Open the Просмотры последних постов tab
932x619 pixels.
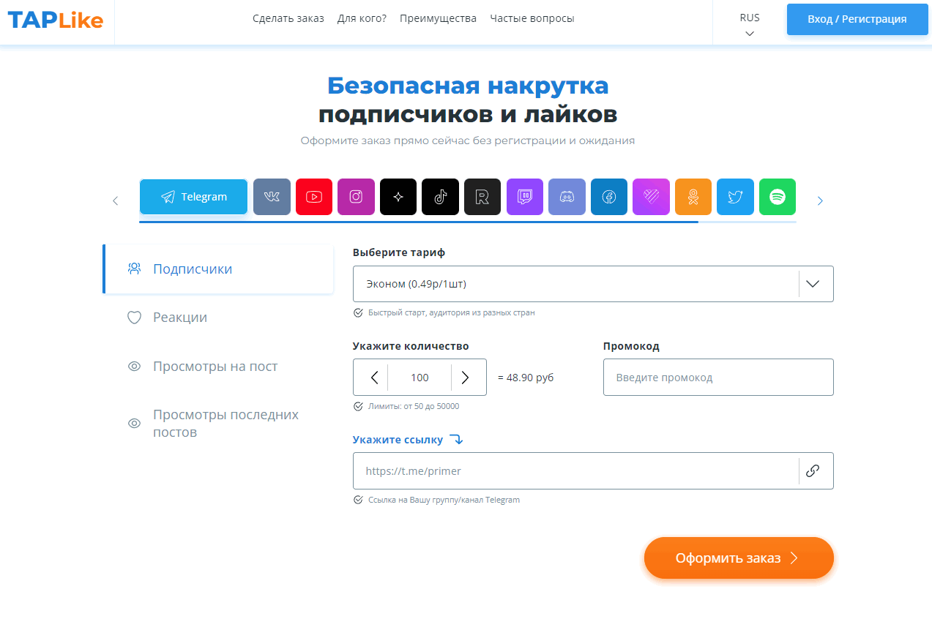[218, 423]
